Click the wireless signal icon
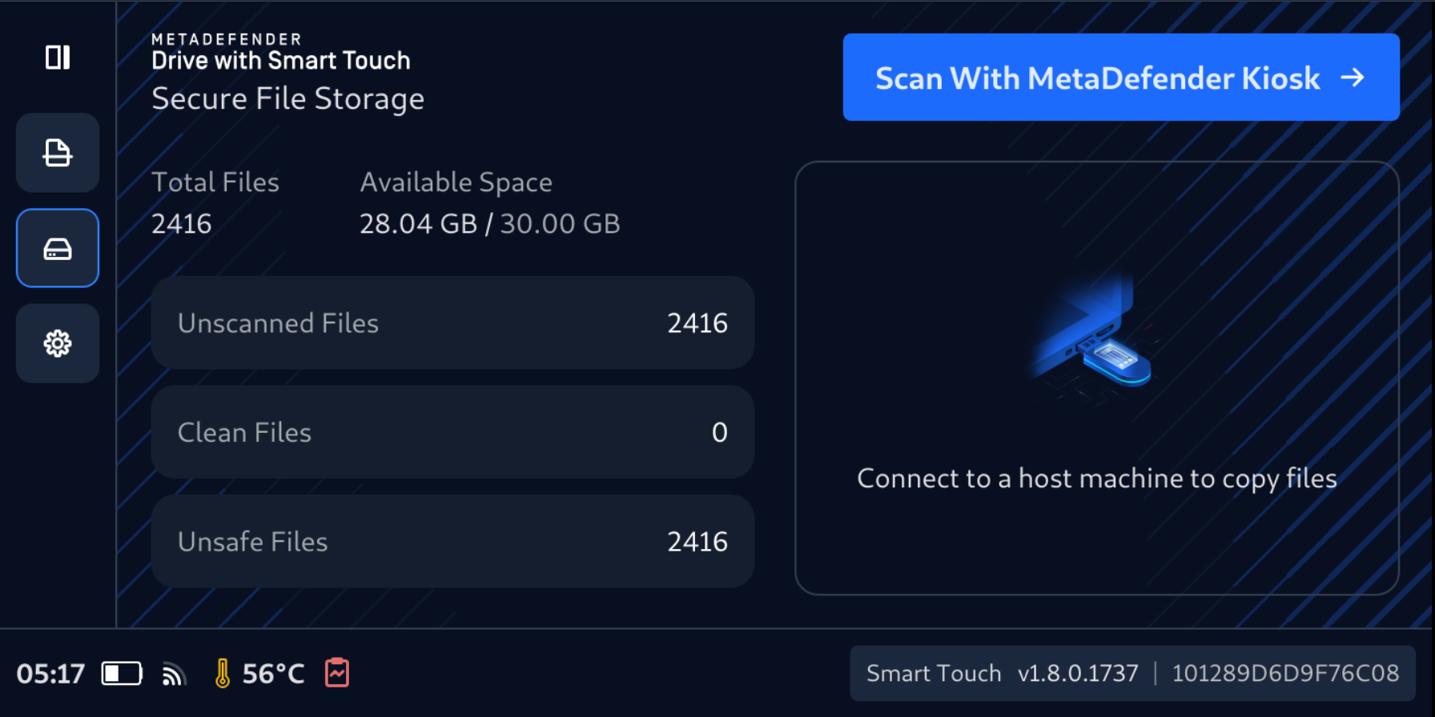1435x717 pixels. coord(174,675)
